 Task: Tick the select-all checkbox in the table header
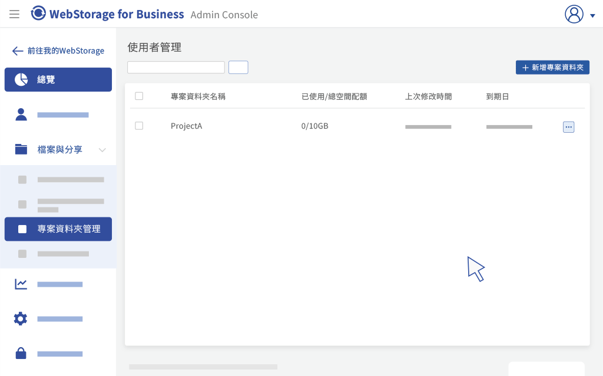point(139,96)
